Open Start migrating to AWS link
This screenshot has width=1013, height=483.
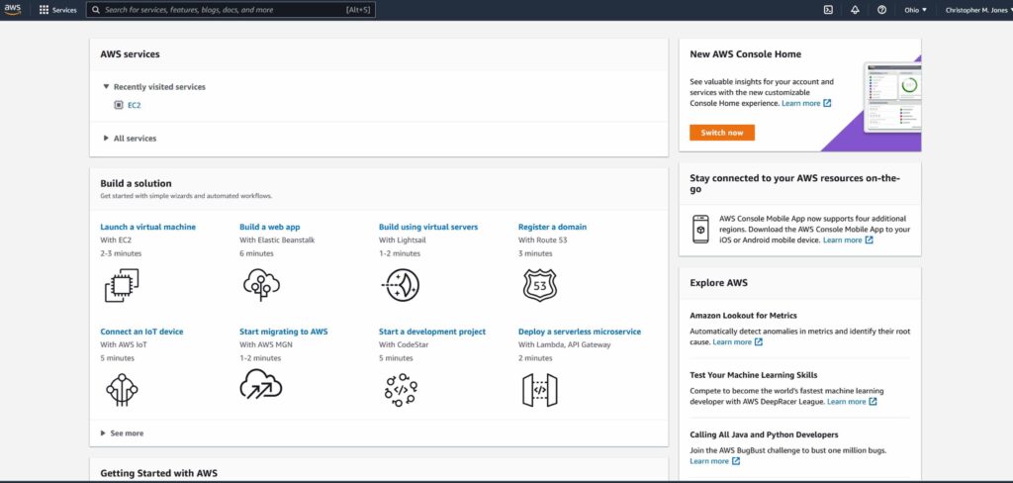(284, 332)
